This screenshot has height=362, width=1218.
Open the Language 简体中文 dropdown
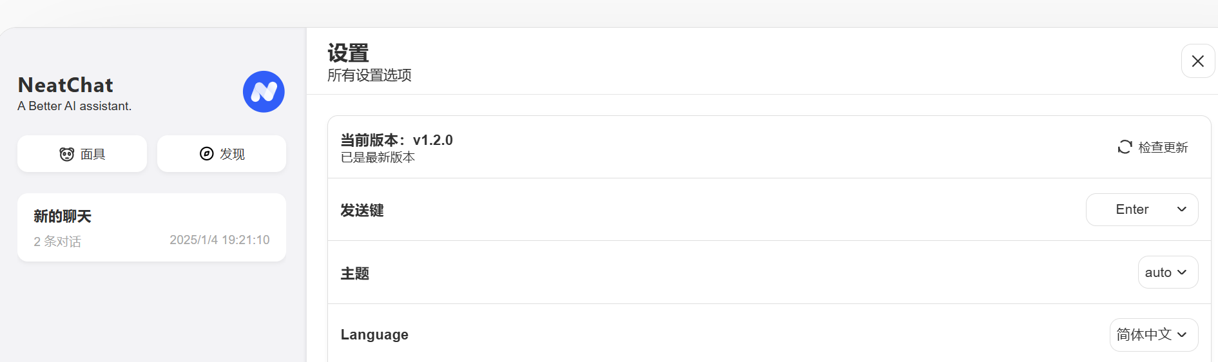point(1154,335)
